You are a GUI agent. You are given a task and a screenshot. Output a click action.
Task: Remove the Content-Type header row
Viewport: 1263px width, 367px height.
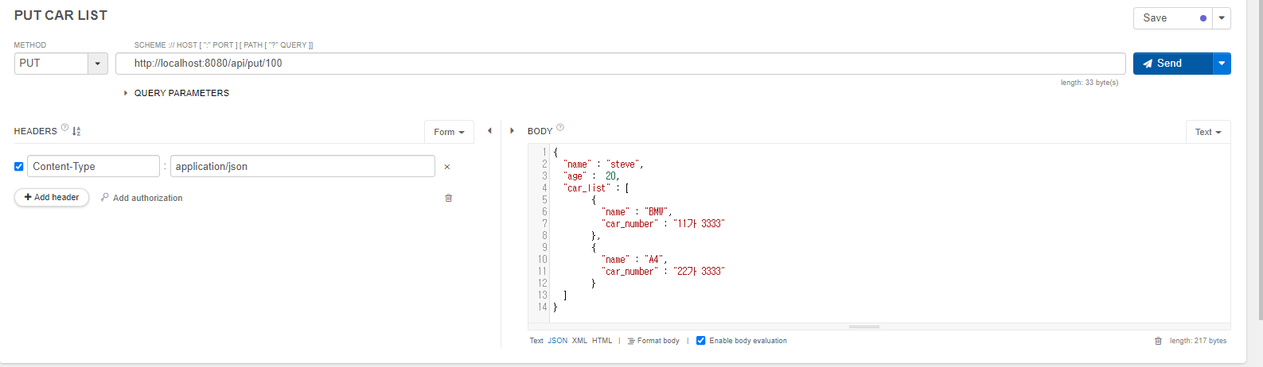pyautogui.click(x=447, y=167)
